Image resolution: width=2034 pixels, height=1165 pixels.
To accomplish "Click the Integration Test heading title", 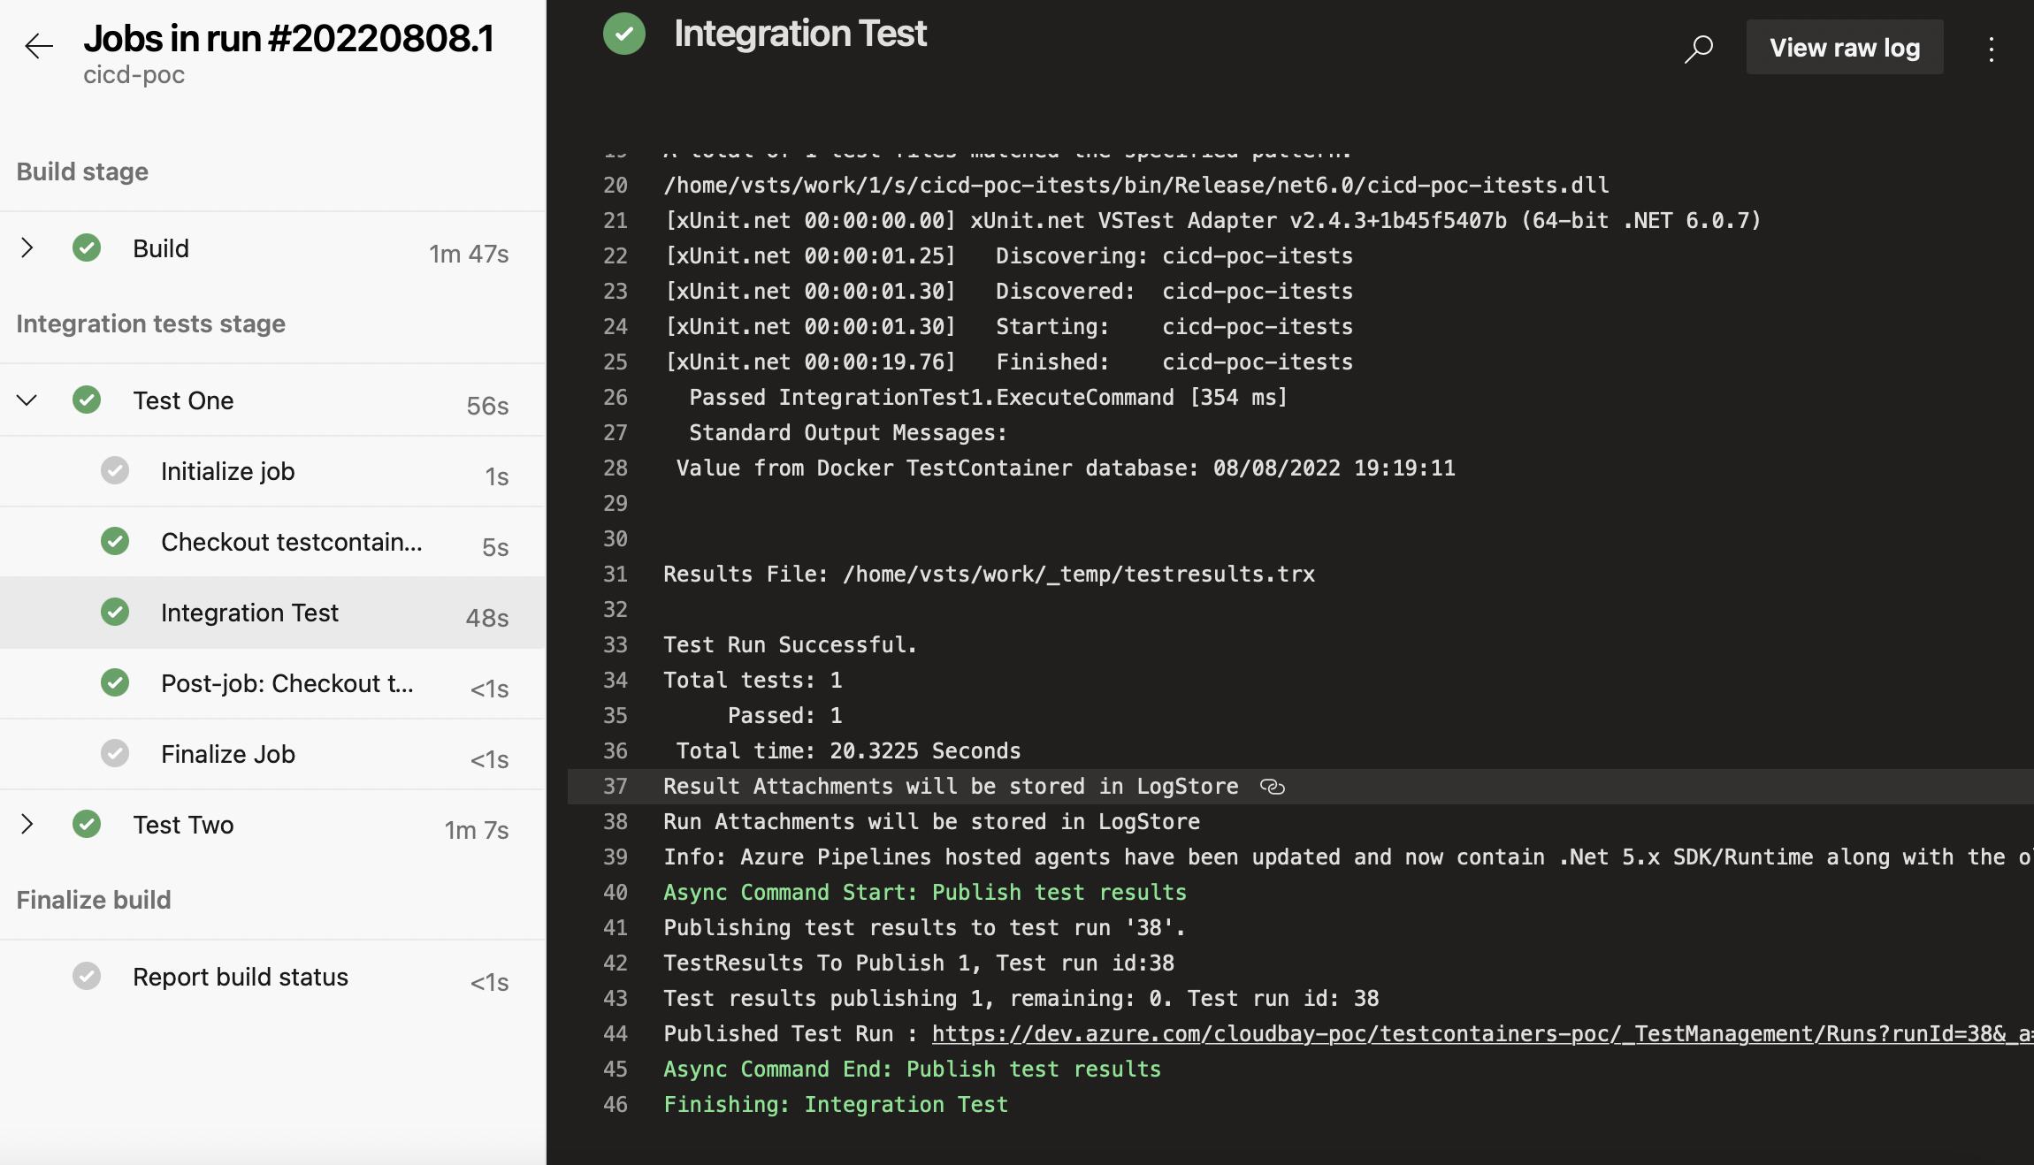I will pos(800,34).
